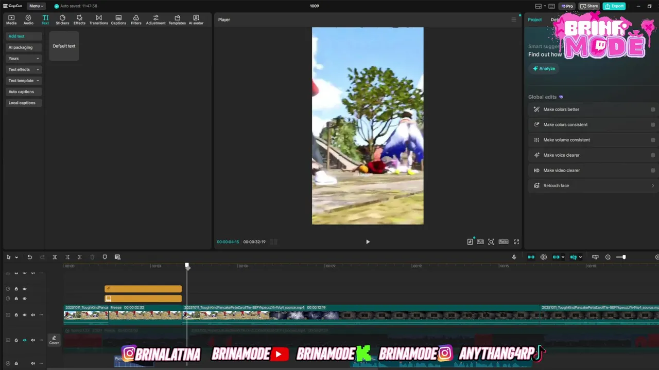The image size is (659, 370).
Task: Lock the main video track
Action: (x=16, y=315)
